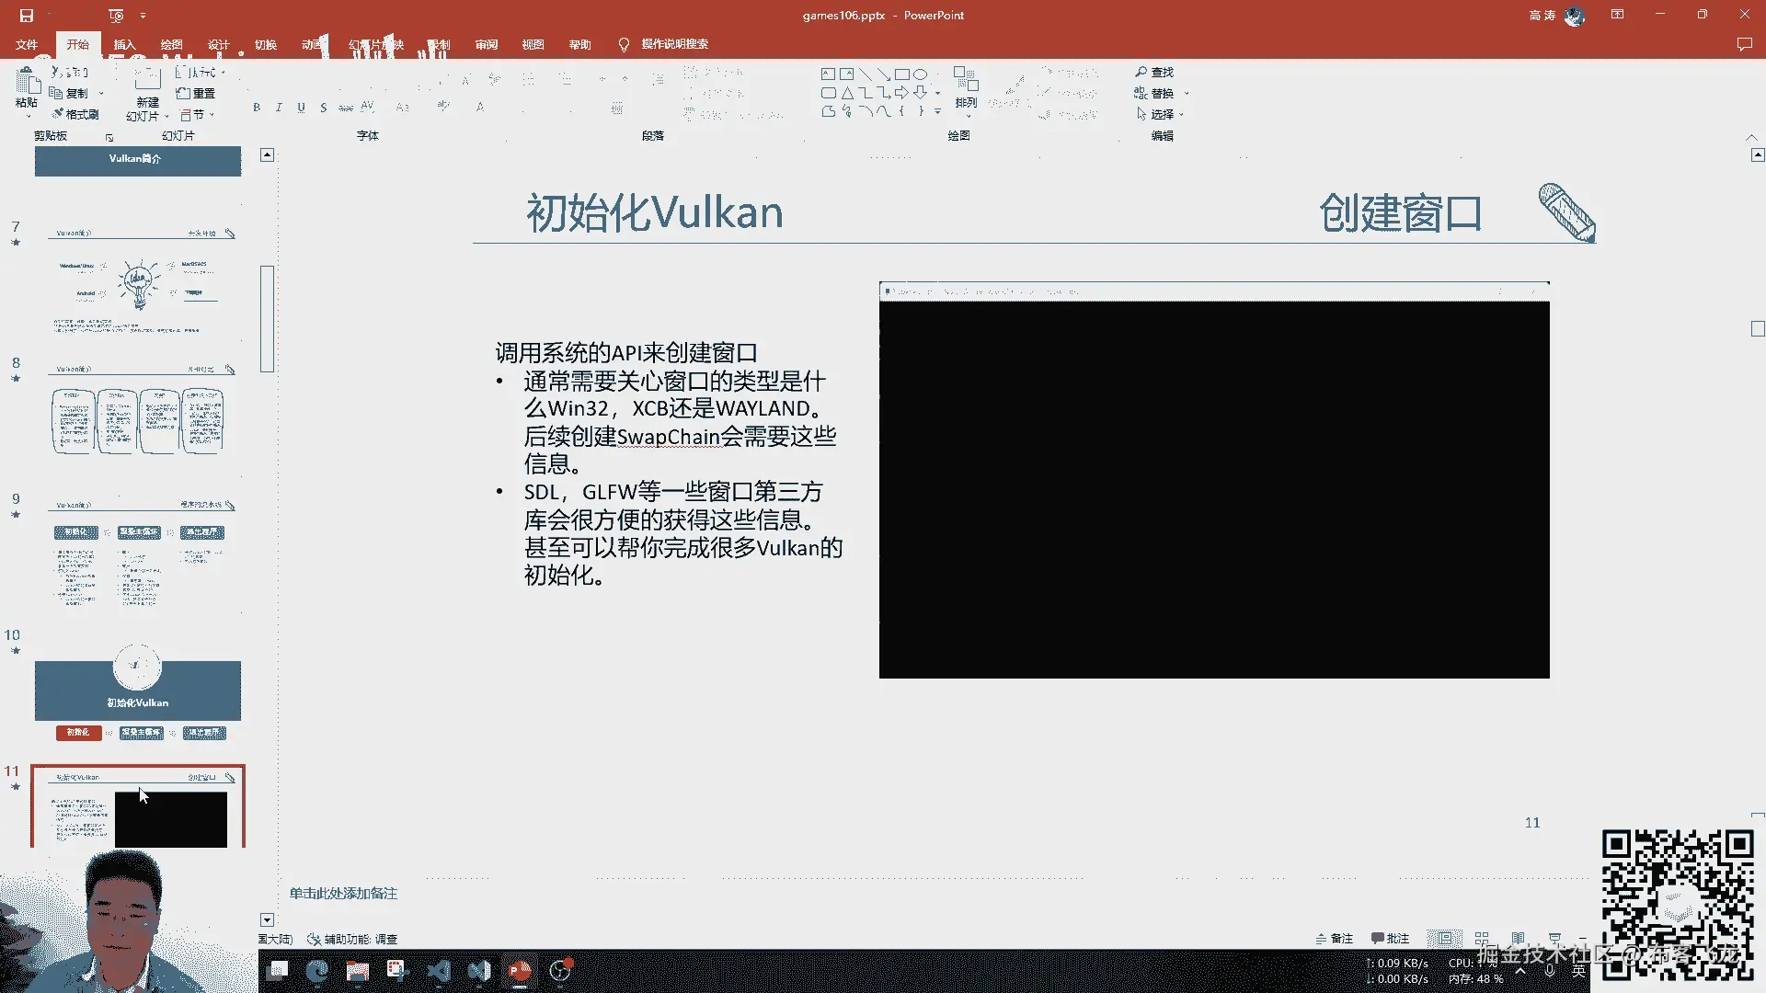Switch to Reading View icon
Image resolution: width=1766 pixels, height=993 pixels.
(x=1518, y=938)
